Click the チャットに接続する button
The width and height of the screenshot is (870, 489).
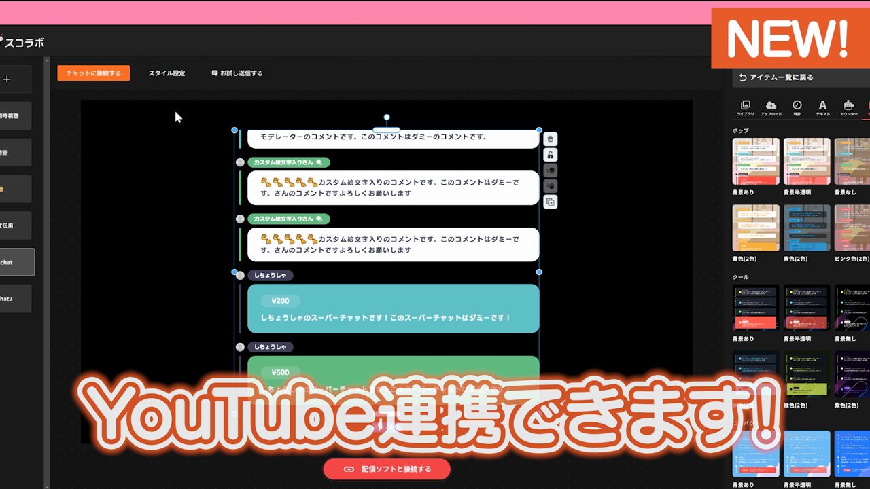pos(93,73)
